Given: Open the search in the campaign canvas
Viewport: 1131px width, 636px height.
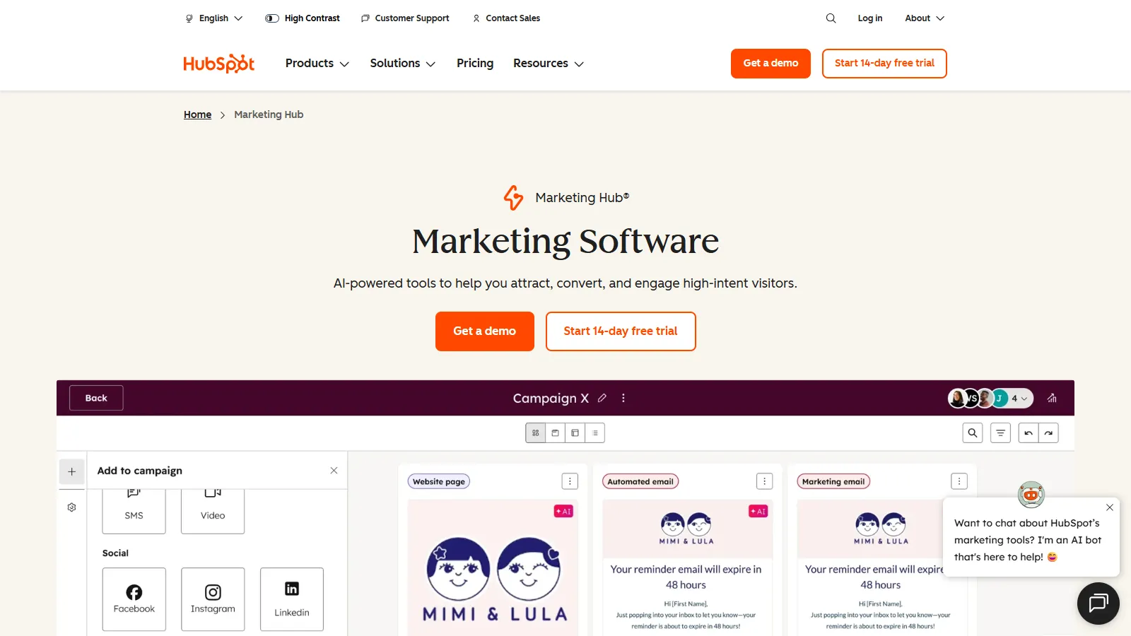Looking at the screenshot, I should click(x=972, y=432).
